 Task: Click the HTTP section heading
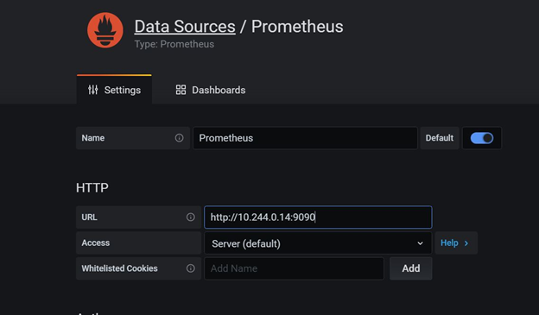click(x=92, y=187)
